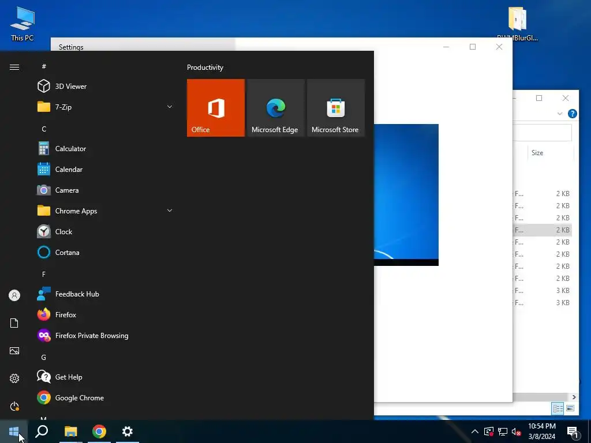Image resolution: width=591 pixels, height=443 pixels.
Task: Open the Chrome Apps folder entry
Action: [106, 211]
